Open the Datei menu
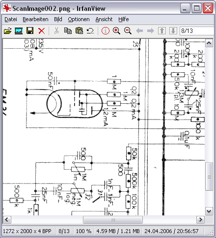216x238 pixels. (11, 19)
